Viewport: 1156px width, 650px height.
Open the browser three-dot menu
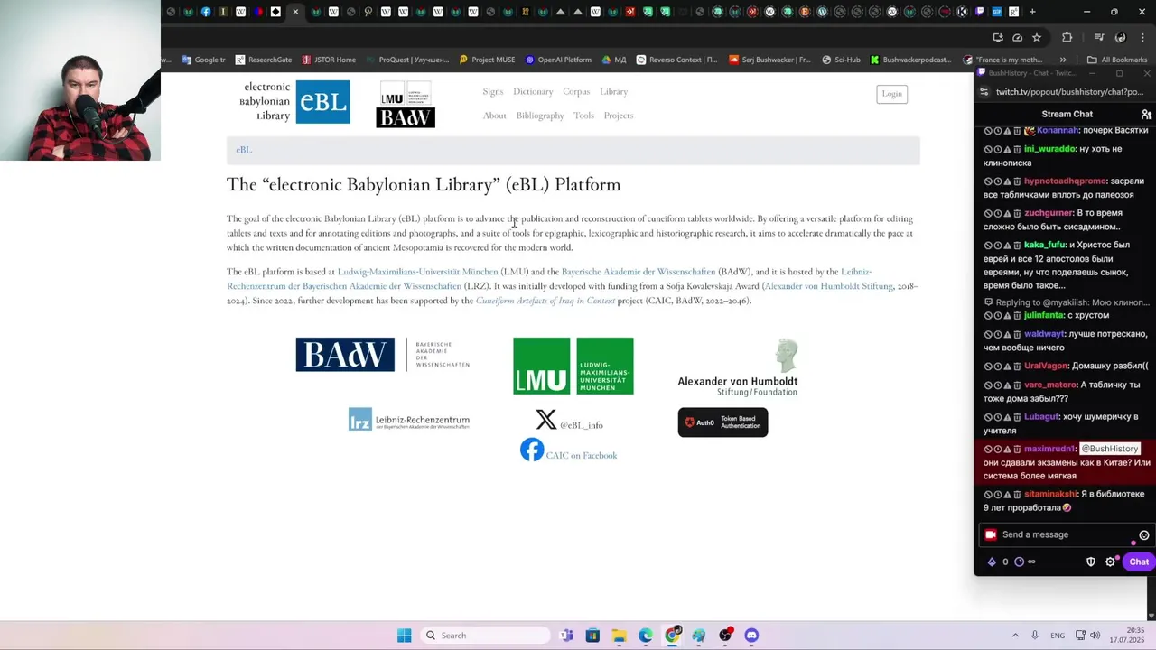1142,37
